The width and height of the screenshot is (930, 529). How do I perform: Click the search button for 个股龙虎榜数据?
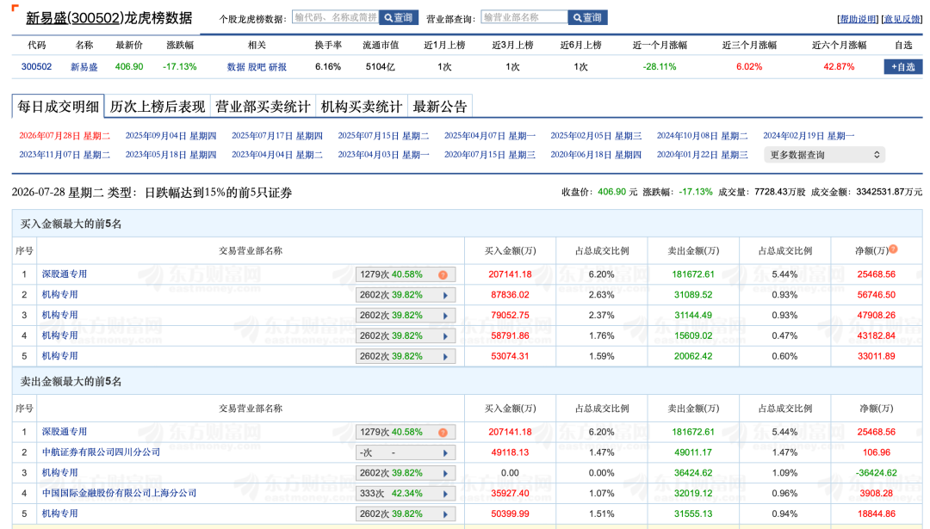coord(399,18)
